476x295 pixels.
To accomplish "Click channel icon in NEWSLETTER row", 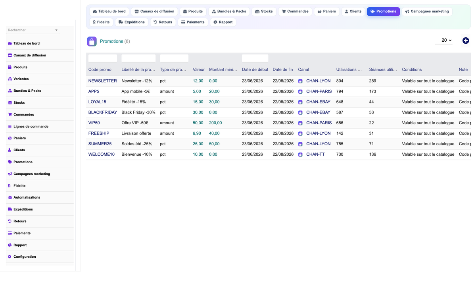I will pyautogui.click(x=300, y=81).
